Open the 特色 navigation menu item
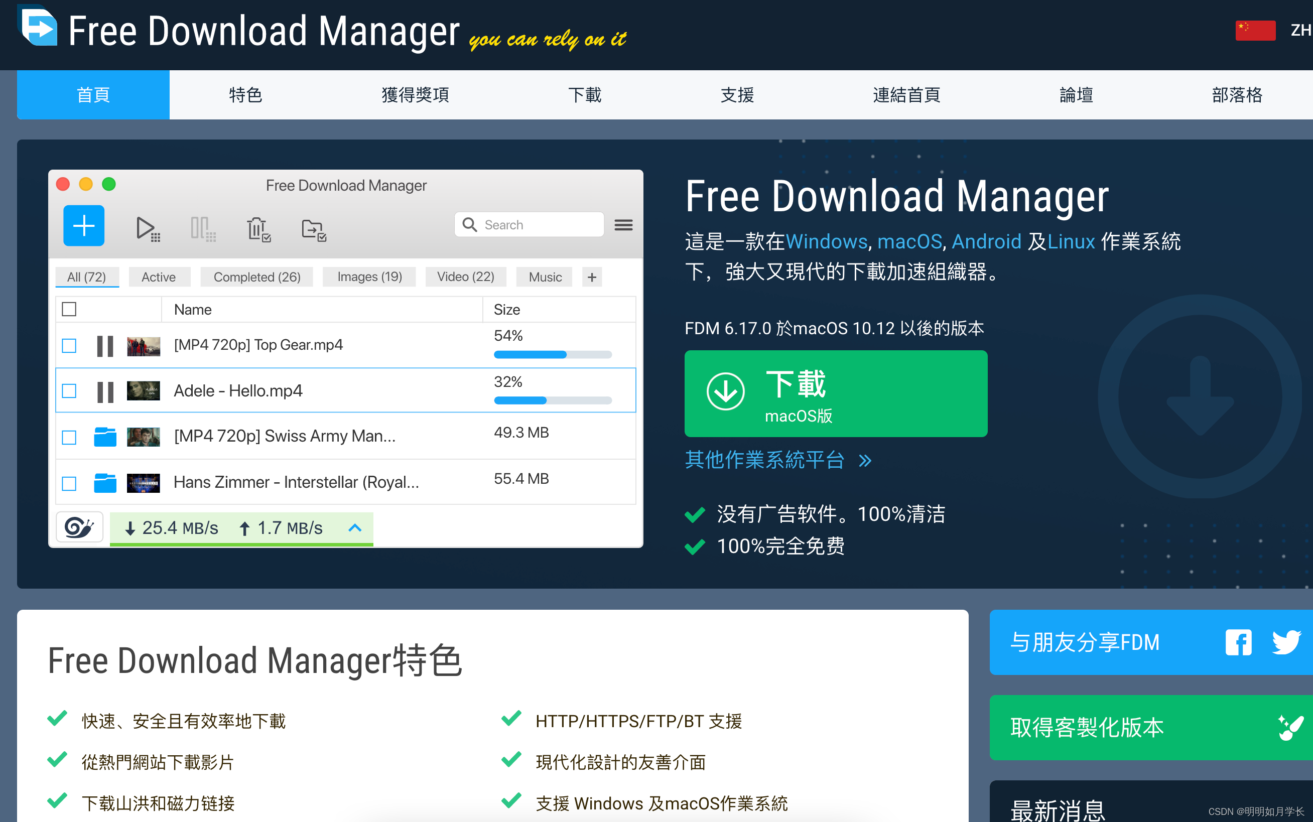Image resolution: width=1313 pixels, height=822 pixels. point(245,95)
